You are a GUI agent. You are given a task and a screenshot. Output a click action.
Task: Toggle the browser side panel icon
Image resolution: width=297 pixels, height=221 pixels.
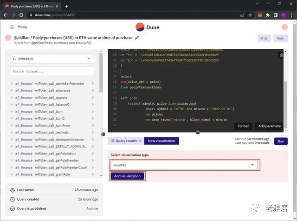pyautogui.click(x=276, y=15)
